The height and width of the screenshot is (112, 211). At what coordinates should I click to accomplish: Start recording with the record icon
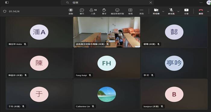pyautogui.click(x=71, y=11)
